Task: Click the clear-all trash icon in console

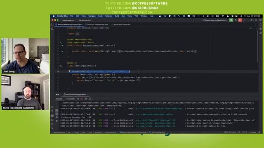Action: pyautogui.click(x=57, y=120)
